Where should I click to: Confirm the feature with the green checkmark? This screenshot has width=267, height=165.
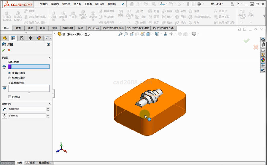click(x=3, y=50)
